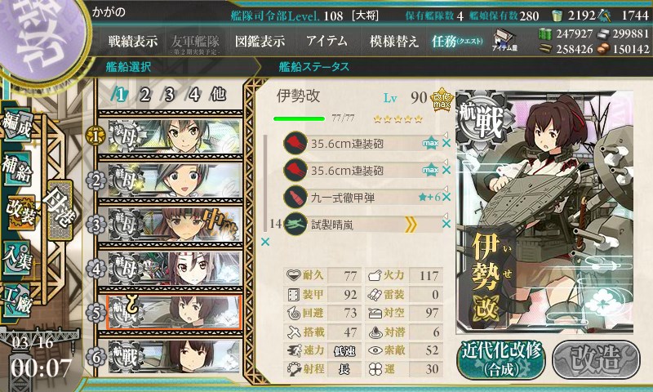
Task: Open the 工廠 factory sidebar icon
Action: (17, 301)
